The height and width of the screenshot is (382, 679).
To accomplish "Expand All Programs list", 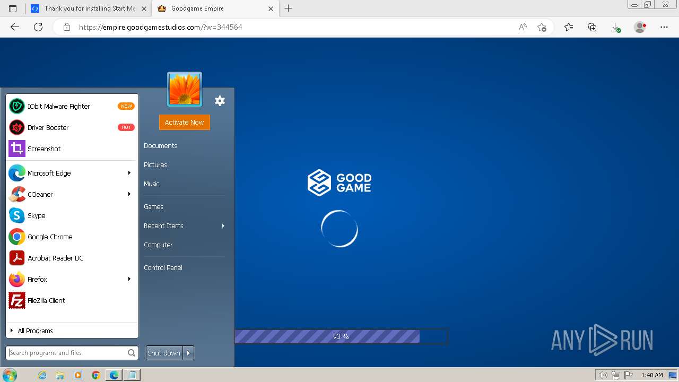I will pyautogui.click(x=72, y=331).
